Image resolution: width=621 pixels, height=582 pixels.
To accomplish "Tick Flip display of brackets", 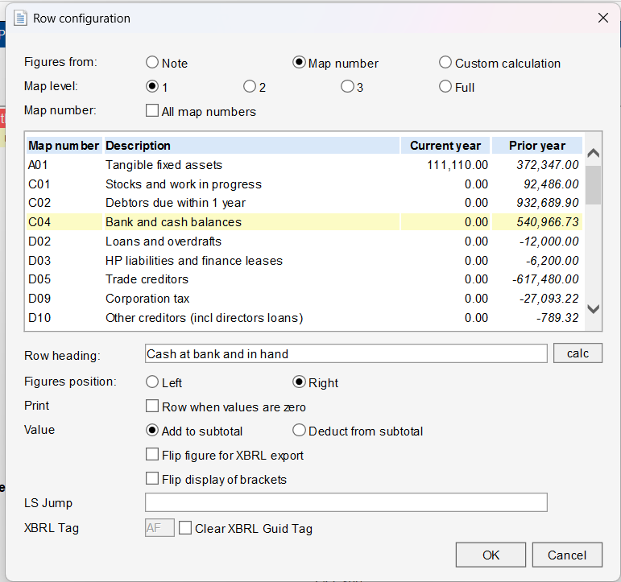I will pyautogui.click(x=152, y=479).
